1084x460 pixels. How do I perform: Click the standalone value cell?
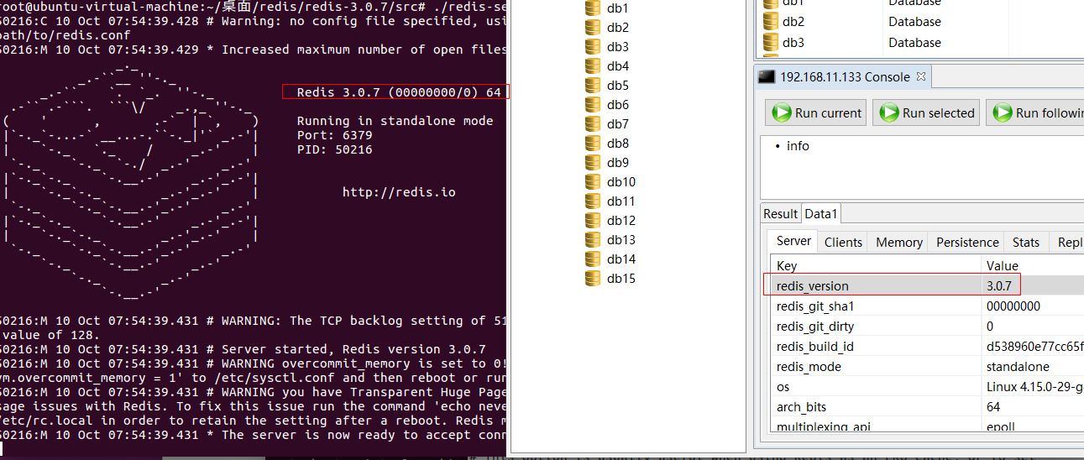tap(1018, 367)
